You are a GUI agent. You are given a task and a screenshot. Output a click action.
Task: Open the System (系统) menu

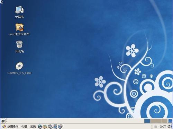tap(33, 127)
